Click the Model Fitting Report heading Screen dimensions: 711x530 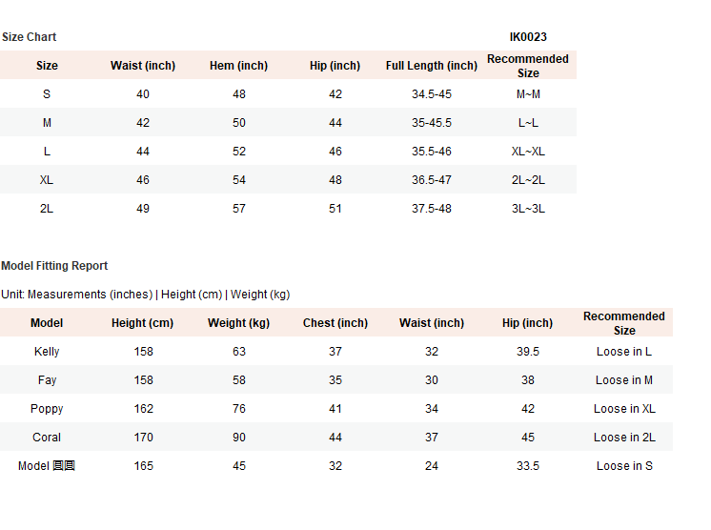tap(54, 266)
